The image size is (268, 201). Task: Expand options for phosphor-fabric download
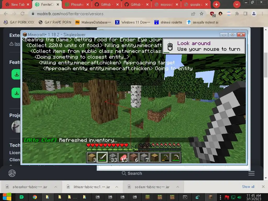click(x=56, y=187)
